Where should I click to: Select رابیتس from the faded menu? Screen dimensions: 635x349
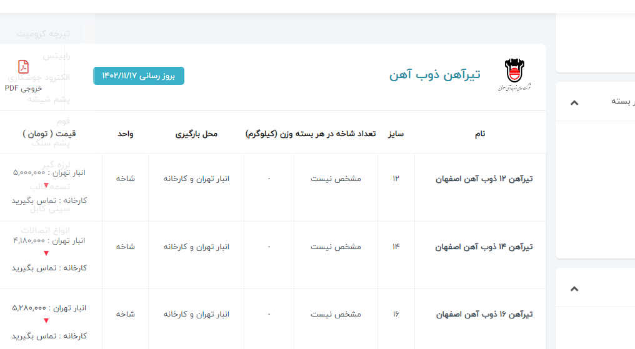(56, 56)
